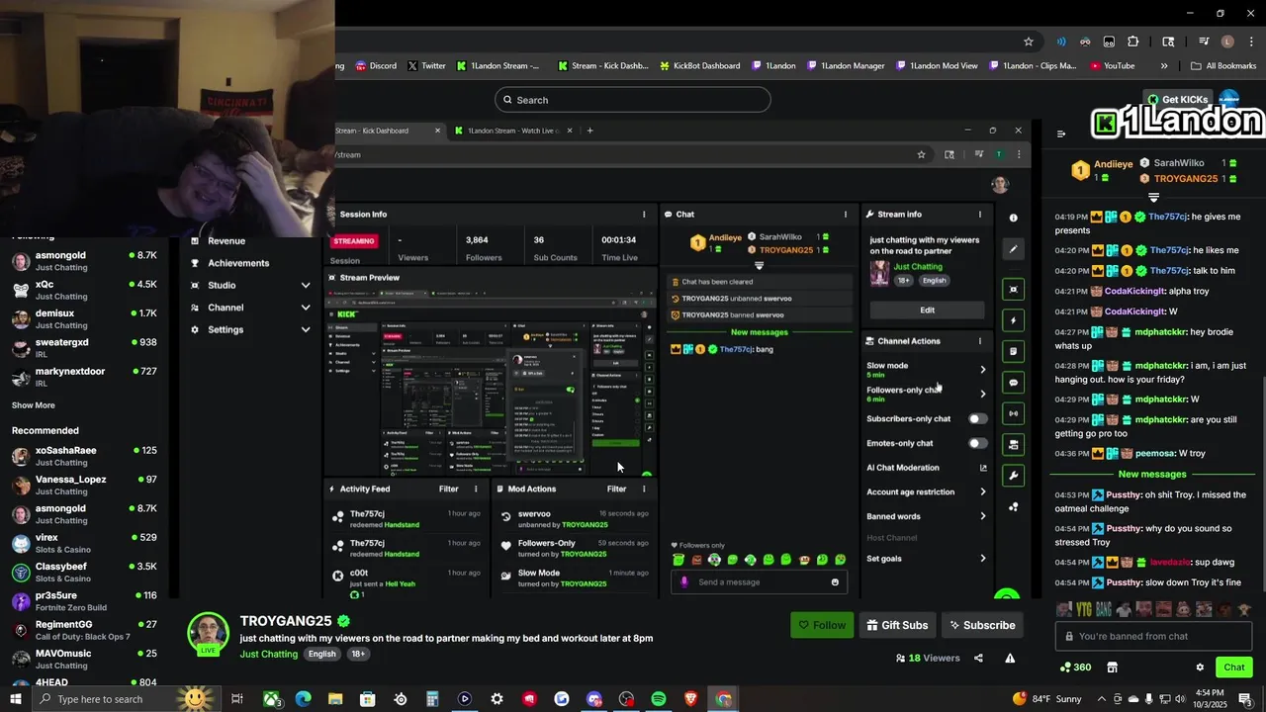Open asmongold channel in Following list

(84, 261)
